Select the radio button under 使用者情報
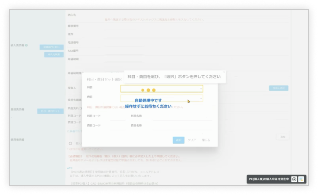The width and height of the screenshot is (318, 195). coord(70,143)
